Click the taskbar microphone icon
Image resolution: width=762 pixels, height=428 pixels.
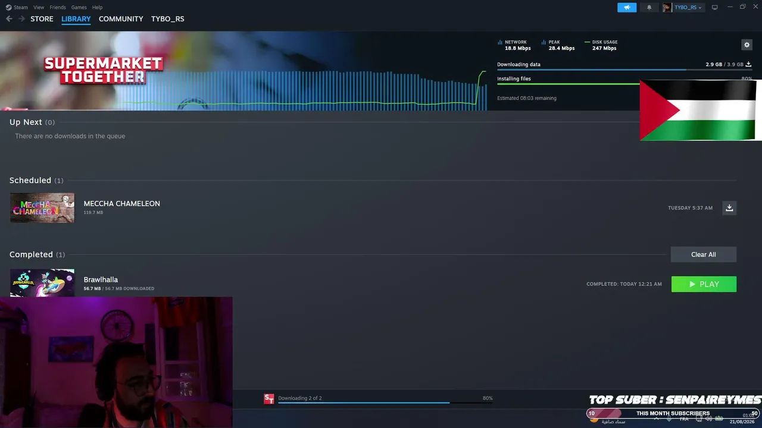[x=669, y=419]
